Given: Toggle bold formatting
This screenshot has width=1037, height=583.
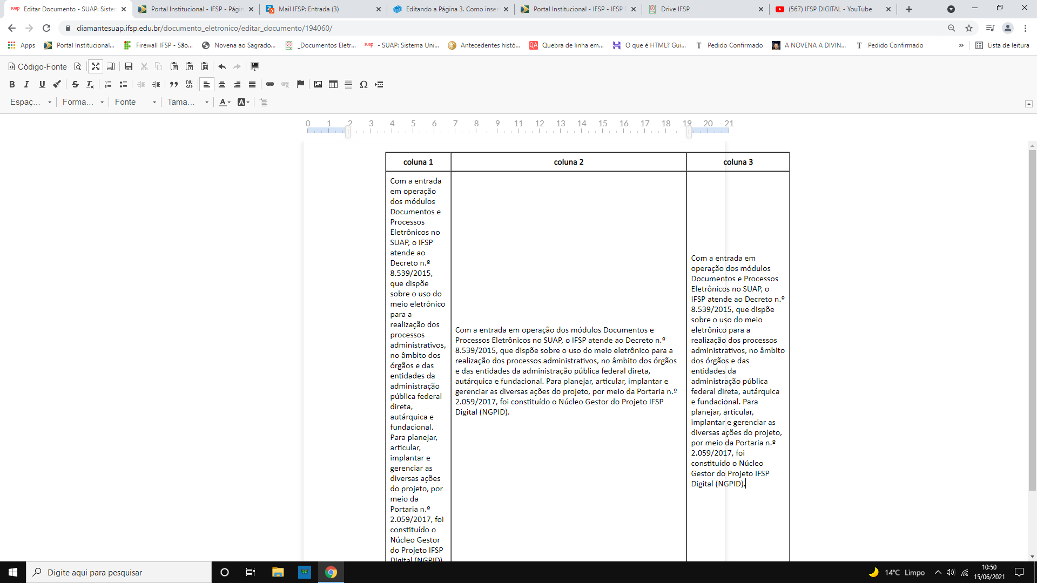Looking at the screenshot, I should (x=12, y=84).
